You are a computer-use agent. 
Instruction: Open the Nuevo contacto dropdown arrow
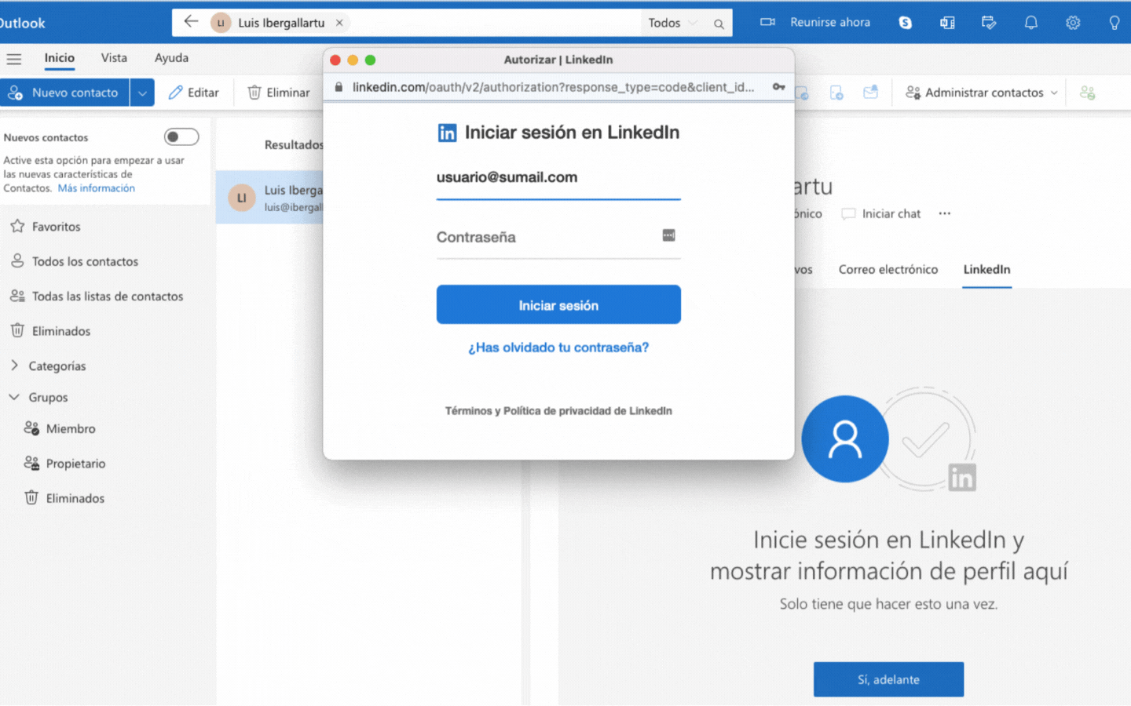pyautogui.click(x=142, y=93)
